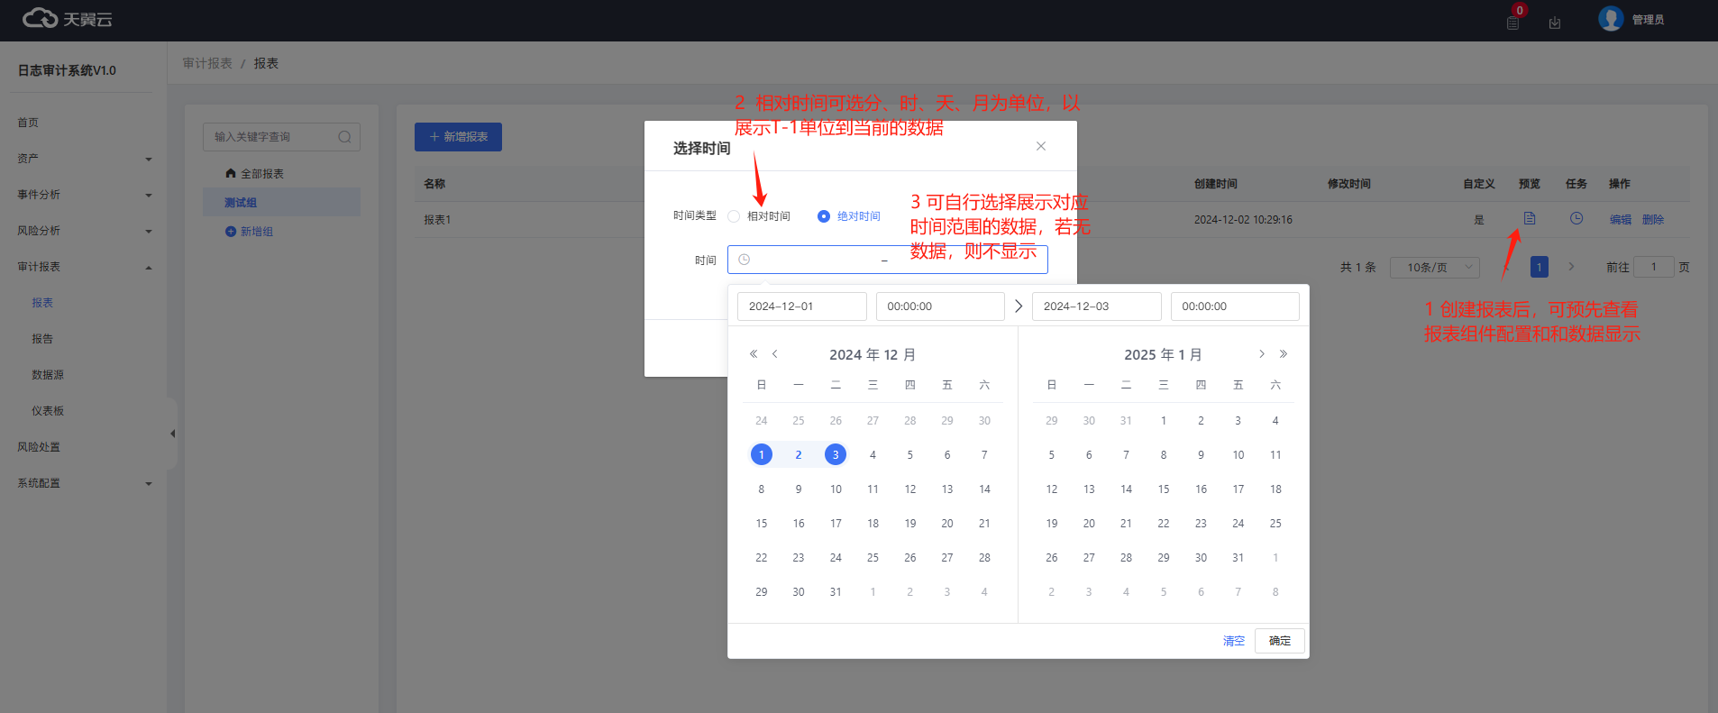
Task: Open the download icon in top bar
Action: tap(1555, 23)
